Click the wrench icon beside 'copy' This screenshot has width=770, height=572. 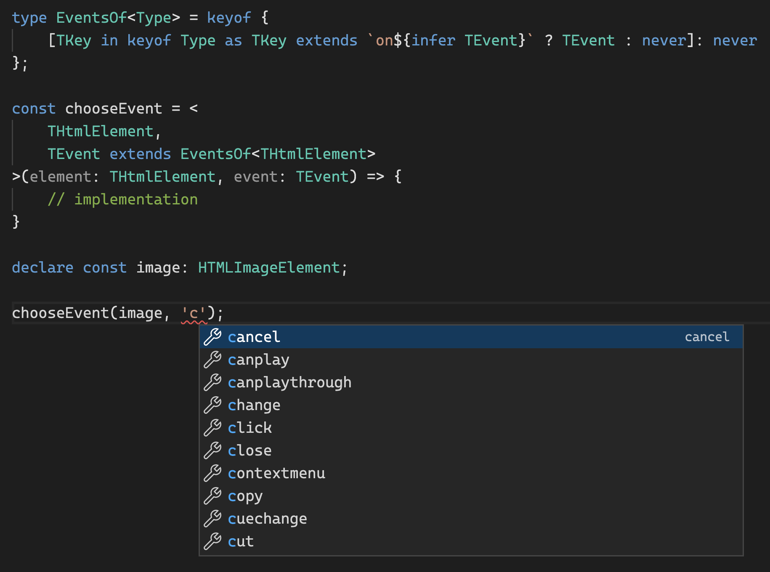click(x=212, y=496)
